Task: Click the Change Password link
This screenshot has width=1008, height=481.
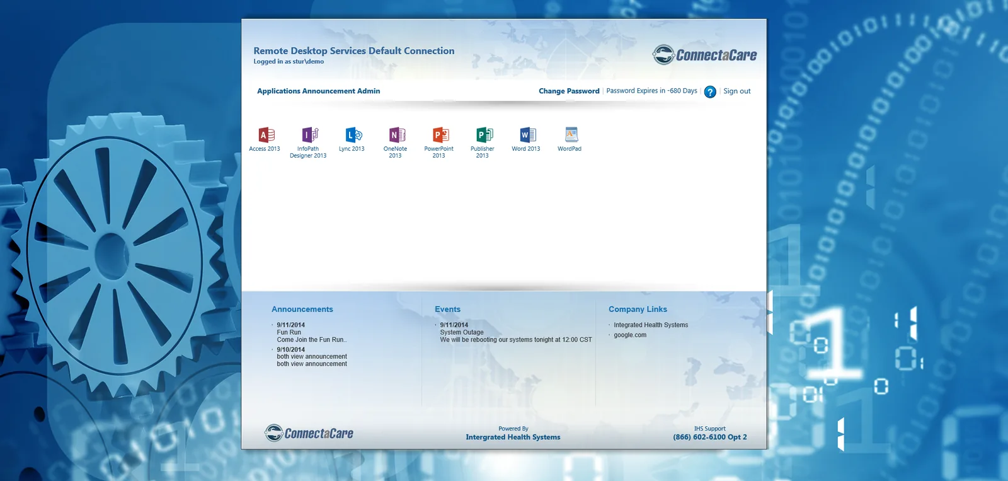Action: point(569,91)
